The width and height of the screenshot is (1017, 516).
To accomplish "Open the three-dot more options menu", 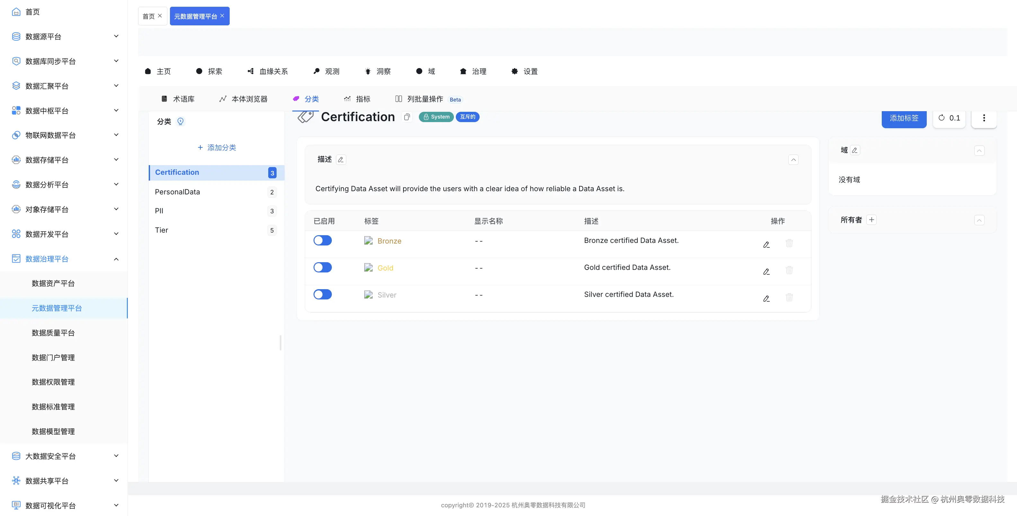I will coord(984,118).
